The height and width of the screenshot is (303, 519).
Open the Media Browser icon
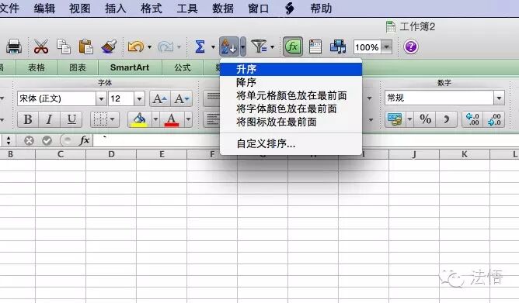338,46
